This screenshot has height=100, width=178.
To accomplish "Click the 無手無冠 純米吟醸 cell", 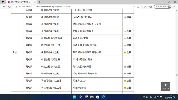I will coord(97,67).
